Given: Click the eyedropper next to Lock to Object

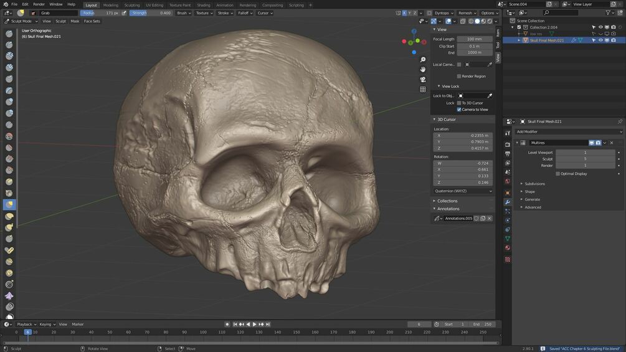Looking at the screenshot, I should [490, 96].
